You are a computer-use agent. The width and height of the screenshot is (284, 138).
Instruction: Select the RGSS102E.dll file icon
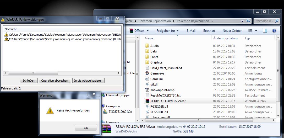pos(147,107)
